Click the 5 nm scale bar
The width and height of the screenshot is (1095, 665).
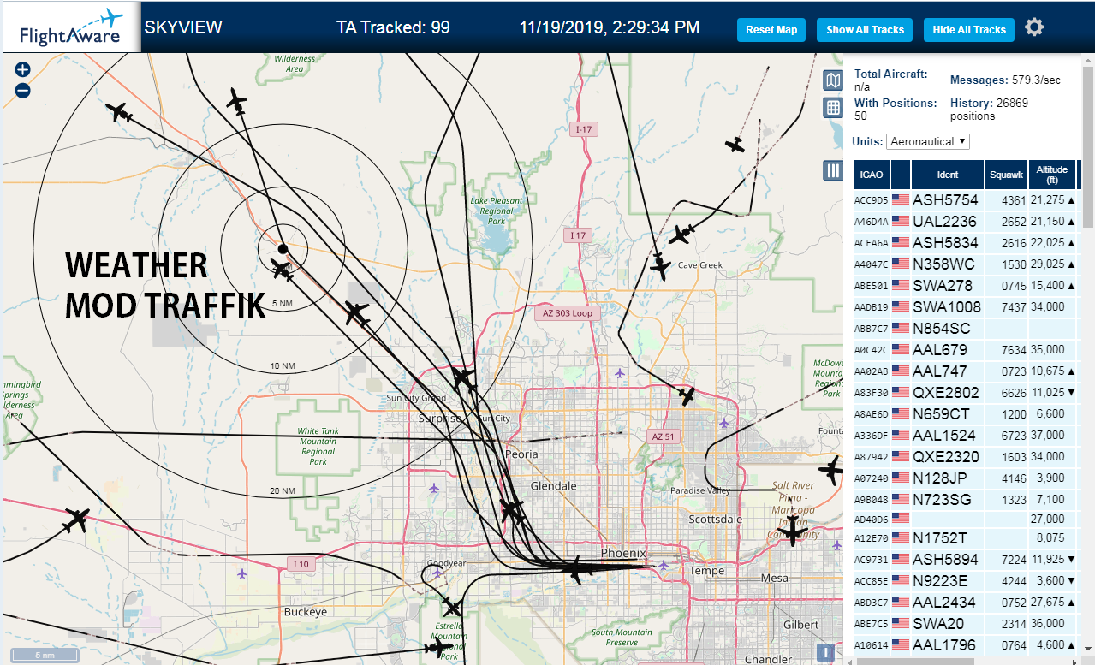pos(43,655)
